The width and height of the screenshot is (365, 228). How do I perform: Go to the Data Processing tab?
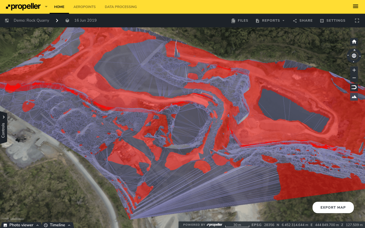coord(120,7)
